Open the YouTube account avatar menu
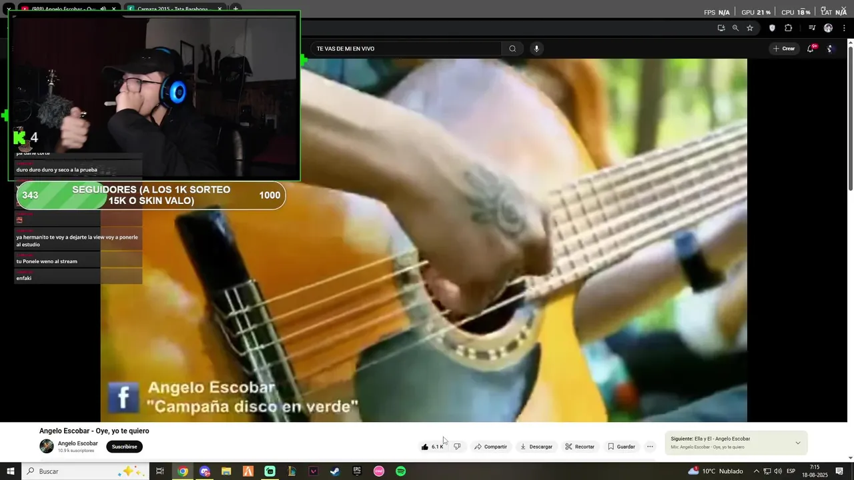 [x=831, y=49]
